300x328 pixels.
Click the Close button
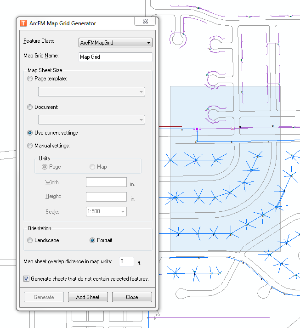tap(132, 297)
